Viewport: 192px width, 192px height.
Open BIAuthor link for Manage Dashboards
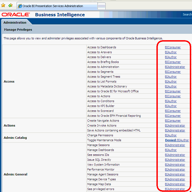pos(171,150)
